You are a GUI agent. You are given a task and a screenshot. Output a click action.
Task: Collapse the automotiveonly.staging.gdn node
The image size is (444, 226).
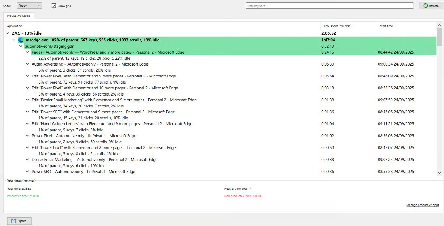coord(21,46)
